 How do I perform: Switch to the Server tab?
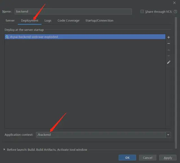coord(10,20)
